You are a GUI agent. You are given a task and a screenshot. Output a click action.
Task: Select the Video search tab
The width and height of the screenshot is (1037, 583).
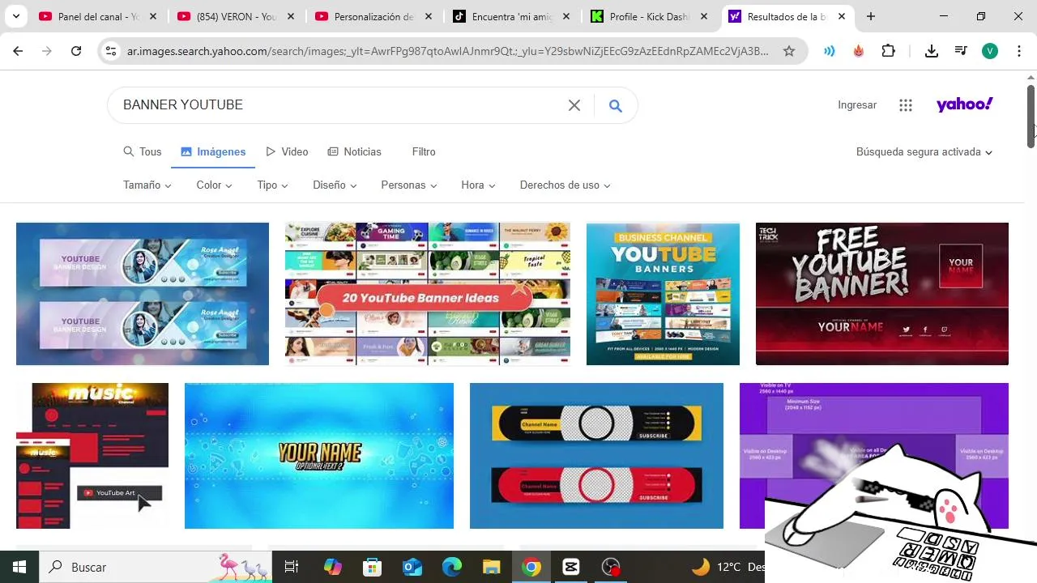[x=287, y=151]
